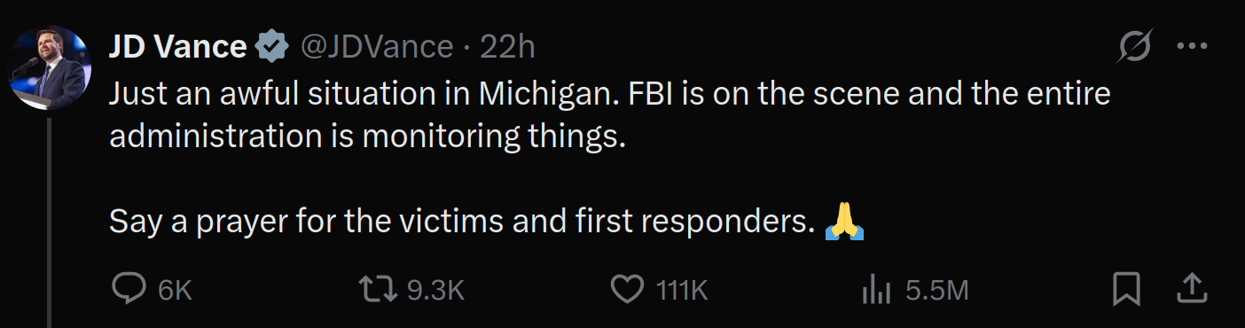
Task: Click the blue verified checkmark badge
Action: [272, 46]
